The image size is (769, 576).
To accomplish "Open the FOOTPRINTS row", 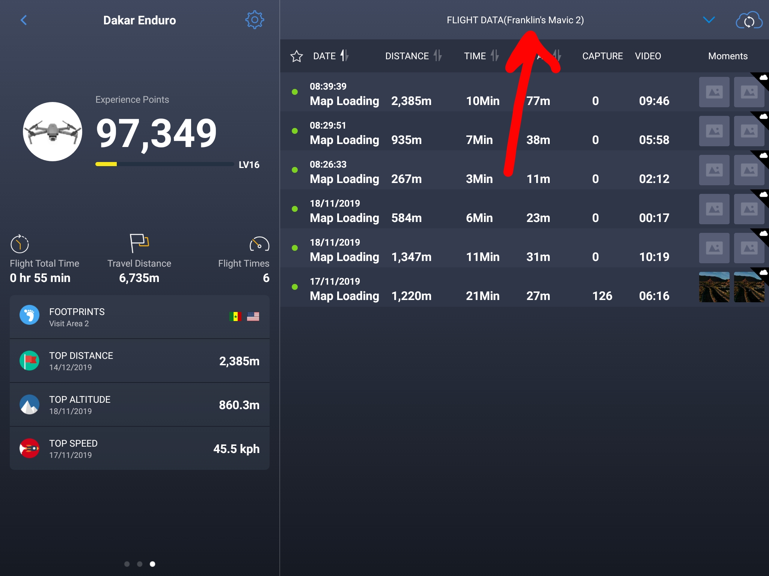I will (140, 317).
